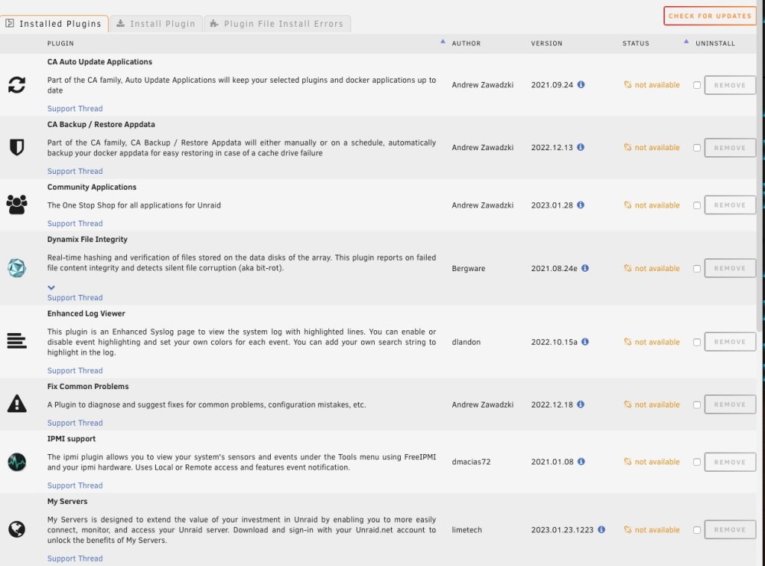Tick uninstall checkbox for Dynamix File Integrity

[697, 269]
